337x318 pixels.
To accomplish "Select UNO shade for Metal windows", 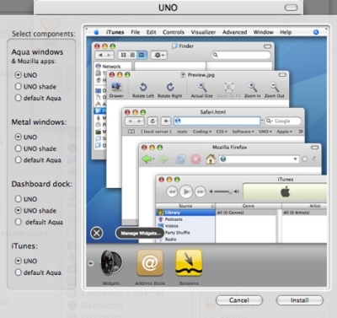I will tap(19, 148).
